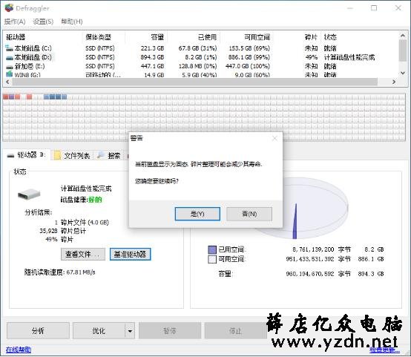Open the 在线帮助 online help link
Viewport: 411px width, 357px height.
[19, 350]
